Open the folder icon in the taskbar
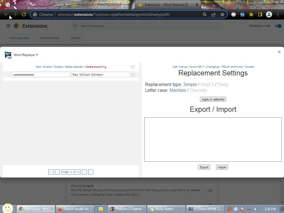This screenshot has height=213, width=284. pyautogui.click(x=101, y=209)
